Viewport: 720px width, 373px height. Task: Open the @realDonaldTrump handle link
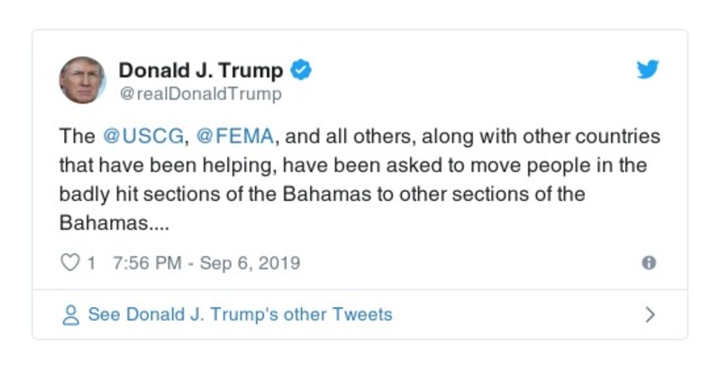pyautogui.click(x=200, y=94)
